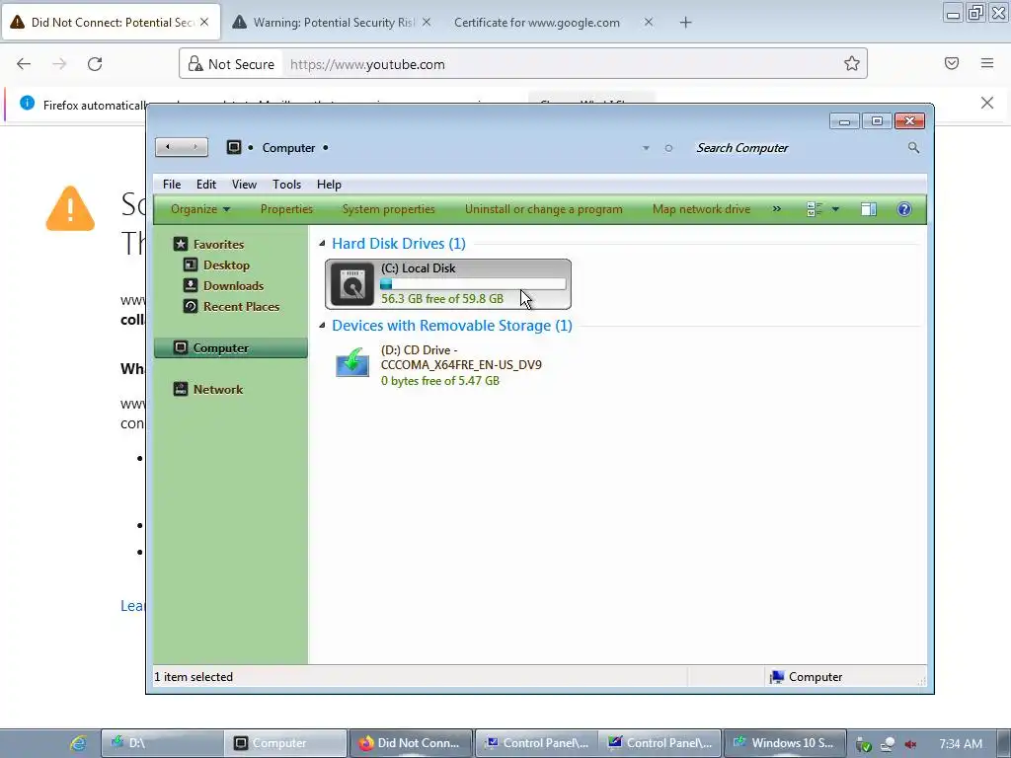Open the Firefox hamburger menu
1011x758 pixels.
(x=987, y=63)
